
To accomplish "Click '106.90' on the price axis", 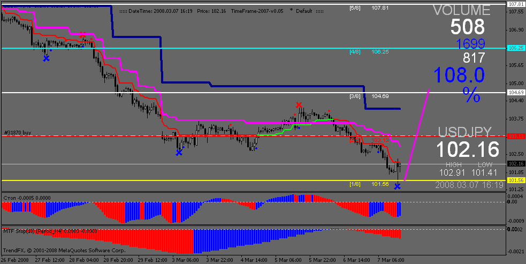I will point(516,30).
